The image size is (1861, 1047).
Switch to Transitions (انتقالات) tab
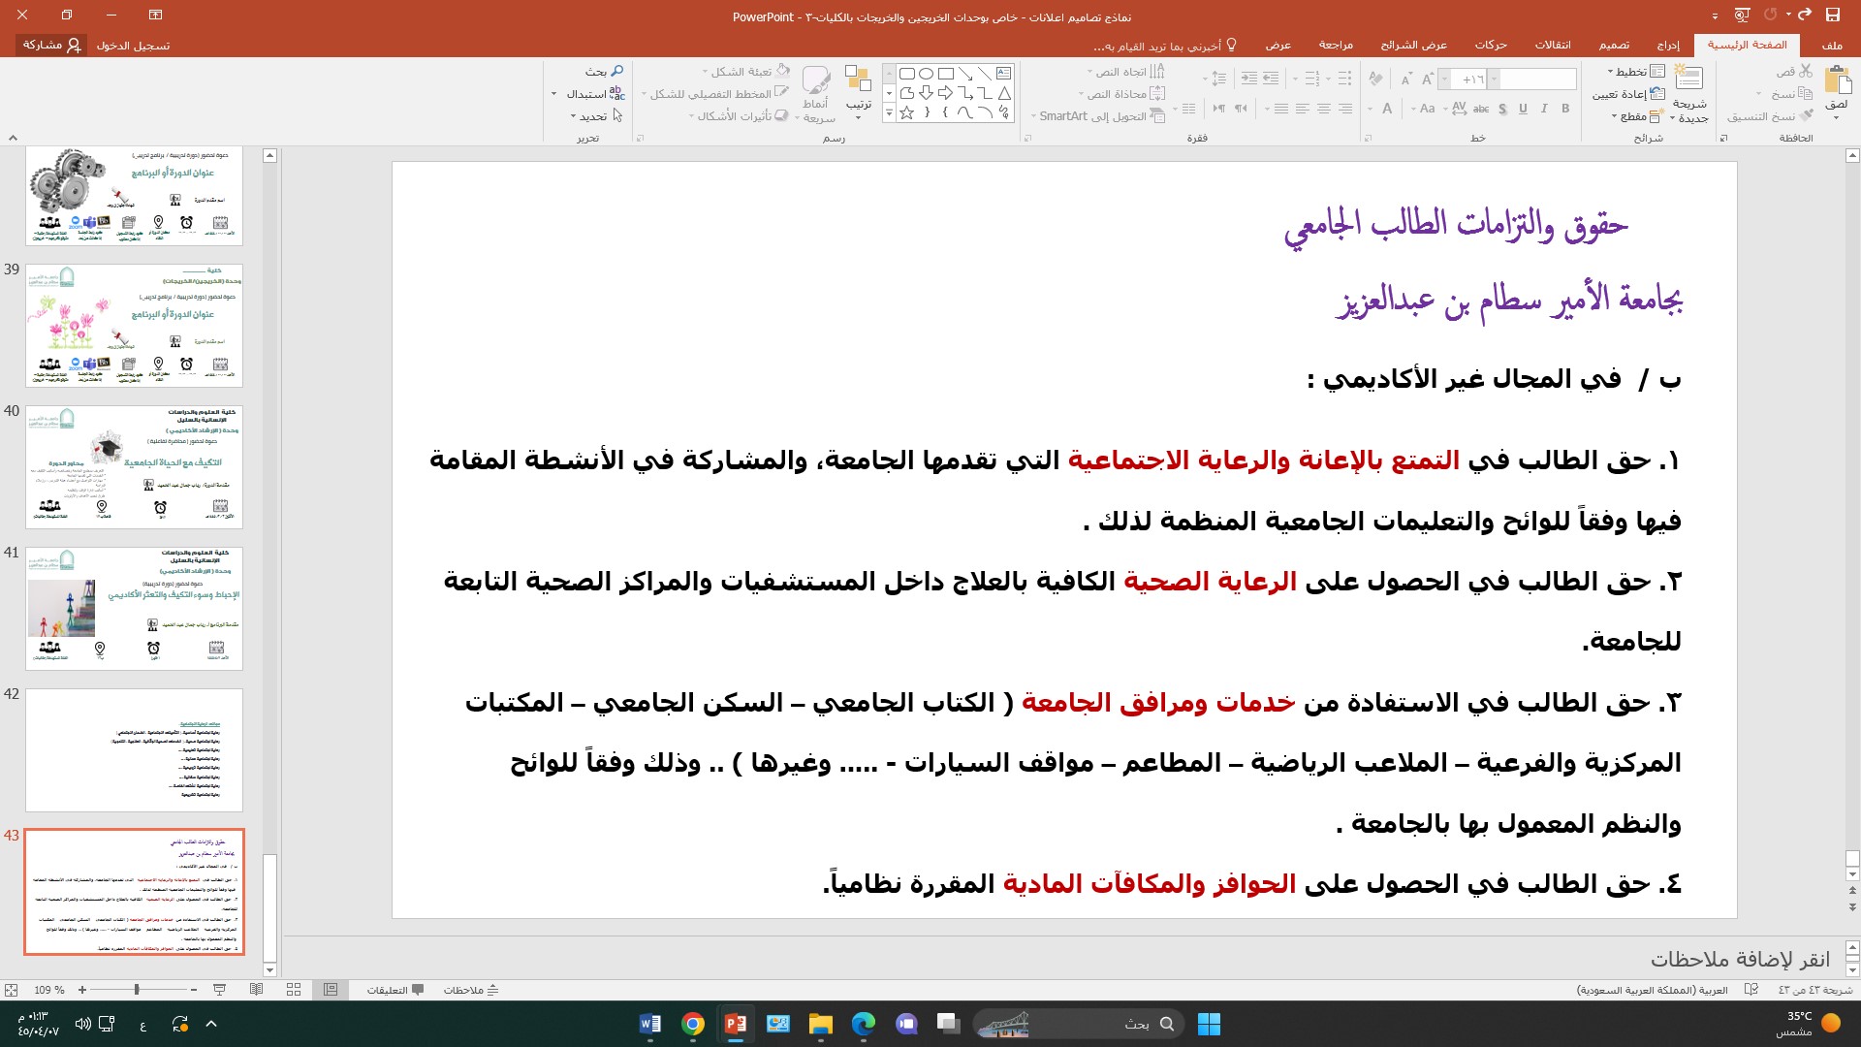1553,46
